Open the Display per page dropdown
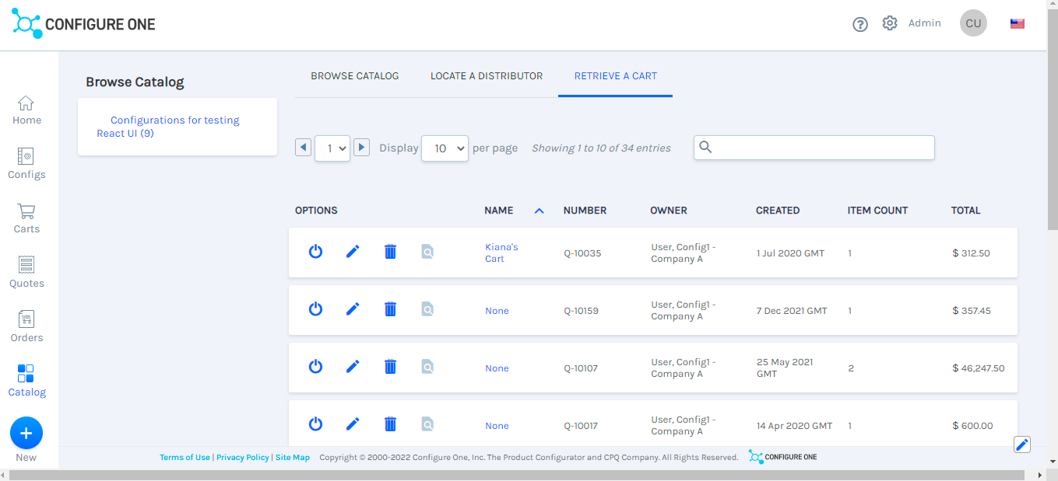This screenshot has width=1058, height=481. coord(445,148)
